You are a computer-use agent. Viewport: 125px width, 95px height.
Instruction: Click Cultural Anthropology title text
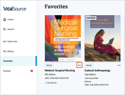click(97, 71)
